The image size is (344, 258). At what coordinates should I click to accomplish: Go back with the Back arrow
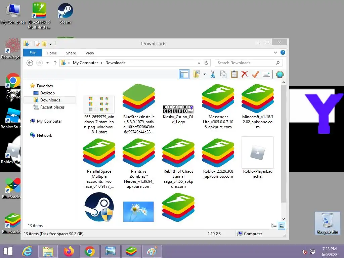30,63
